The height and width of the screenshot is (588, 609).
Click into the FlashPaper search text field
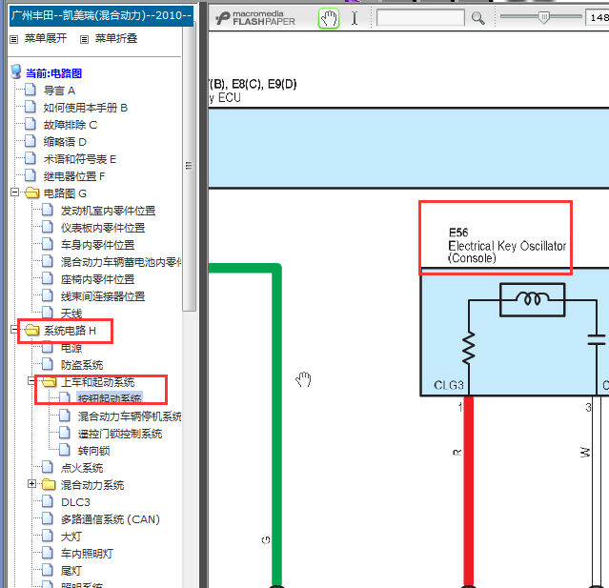(420, 18)
